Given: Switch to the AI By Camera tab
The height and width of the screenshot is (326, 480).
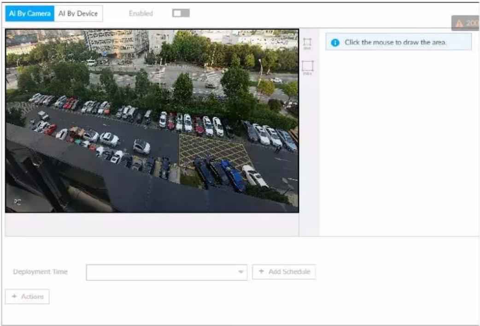Looking at the screenshot, I should coord(29,13).
